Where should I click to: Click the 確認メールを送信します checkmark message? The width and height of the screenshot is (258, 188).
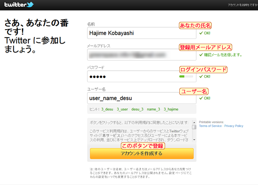[x=221, y=55]
